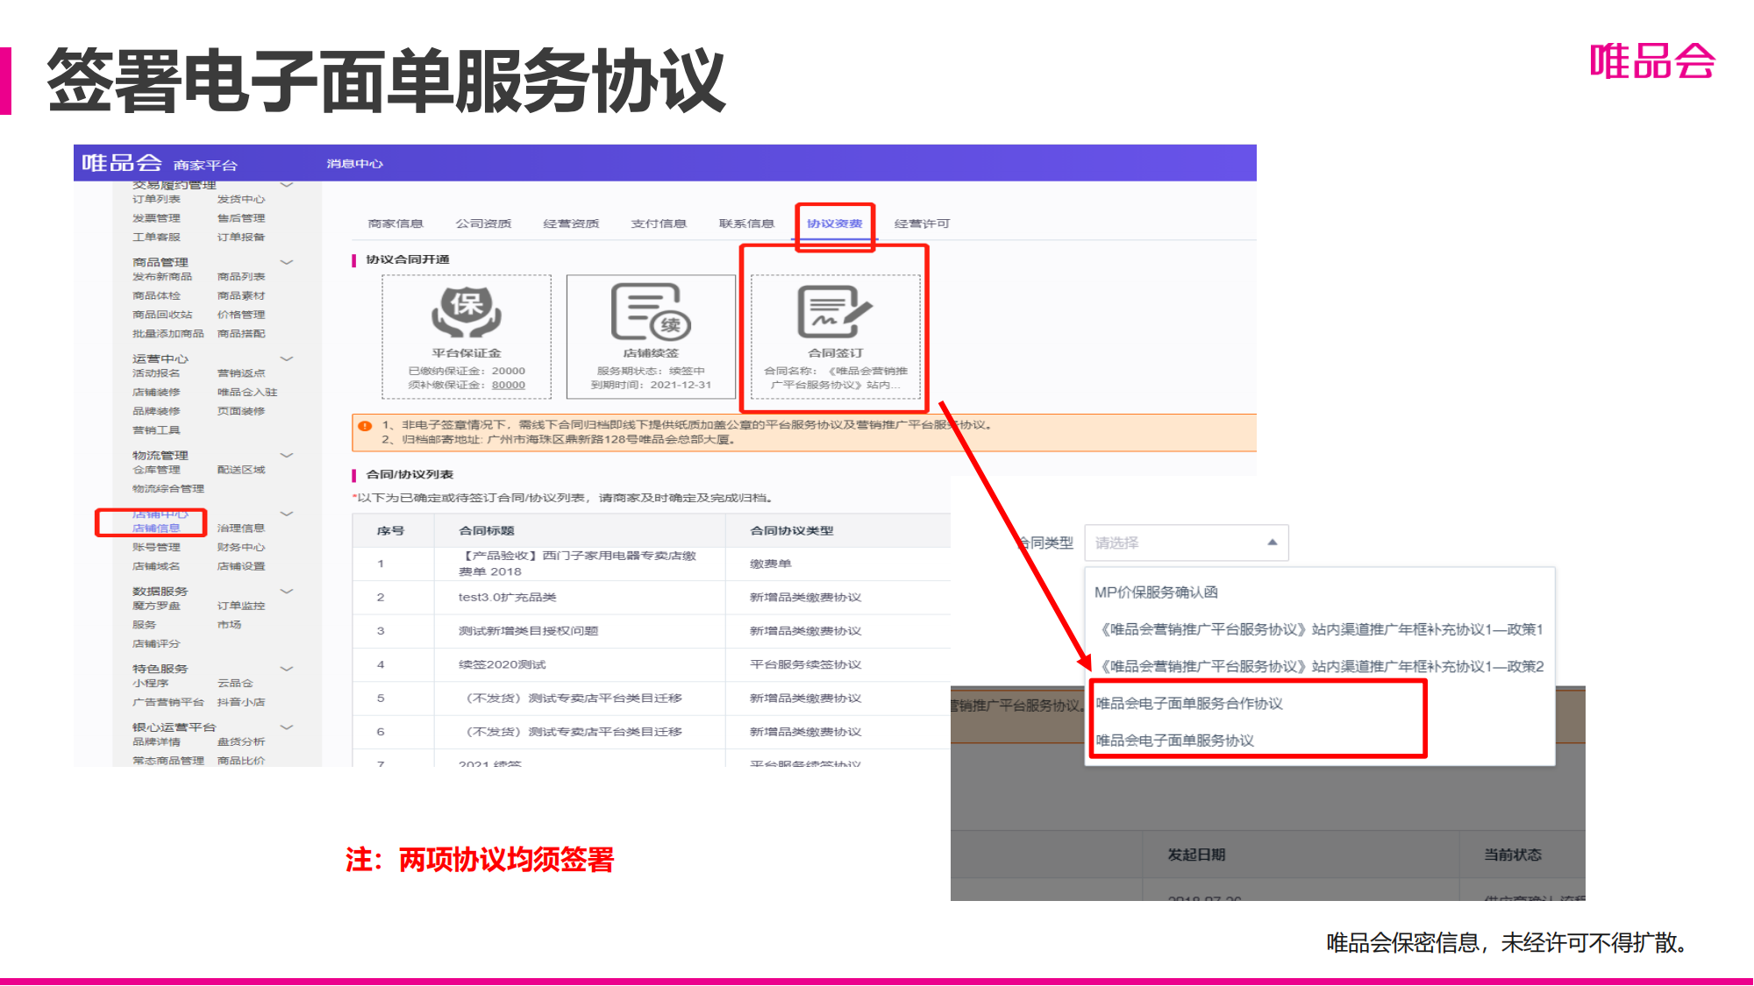This screenshot has width=1754, height=986.
Task: Open 发布新商品 sidebar link
Action: pos(162,276)
